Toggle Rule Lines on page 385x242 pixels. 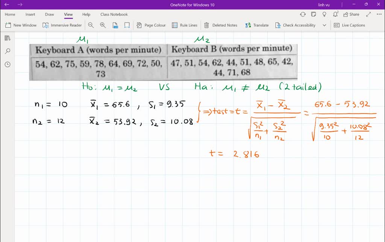pyautogui.click(x=184, y=25)
